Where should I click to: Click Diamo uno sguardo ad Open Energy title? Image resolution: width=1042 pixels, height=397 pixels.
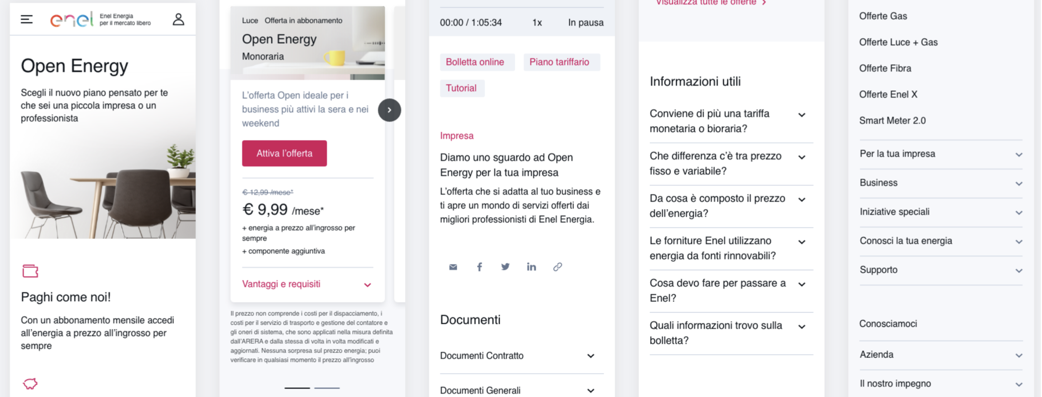pyautogui.click(x=506, y=165)
